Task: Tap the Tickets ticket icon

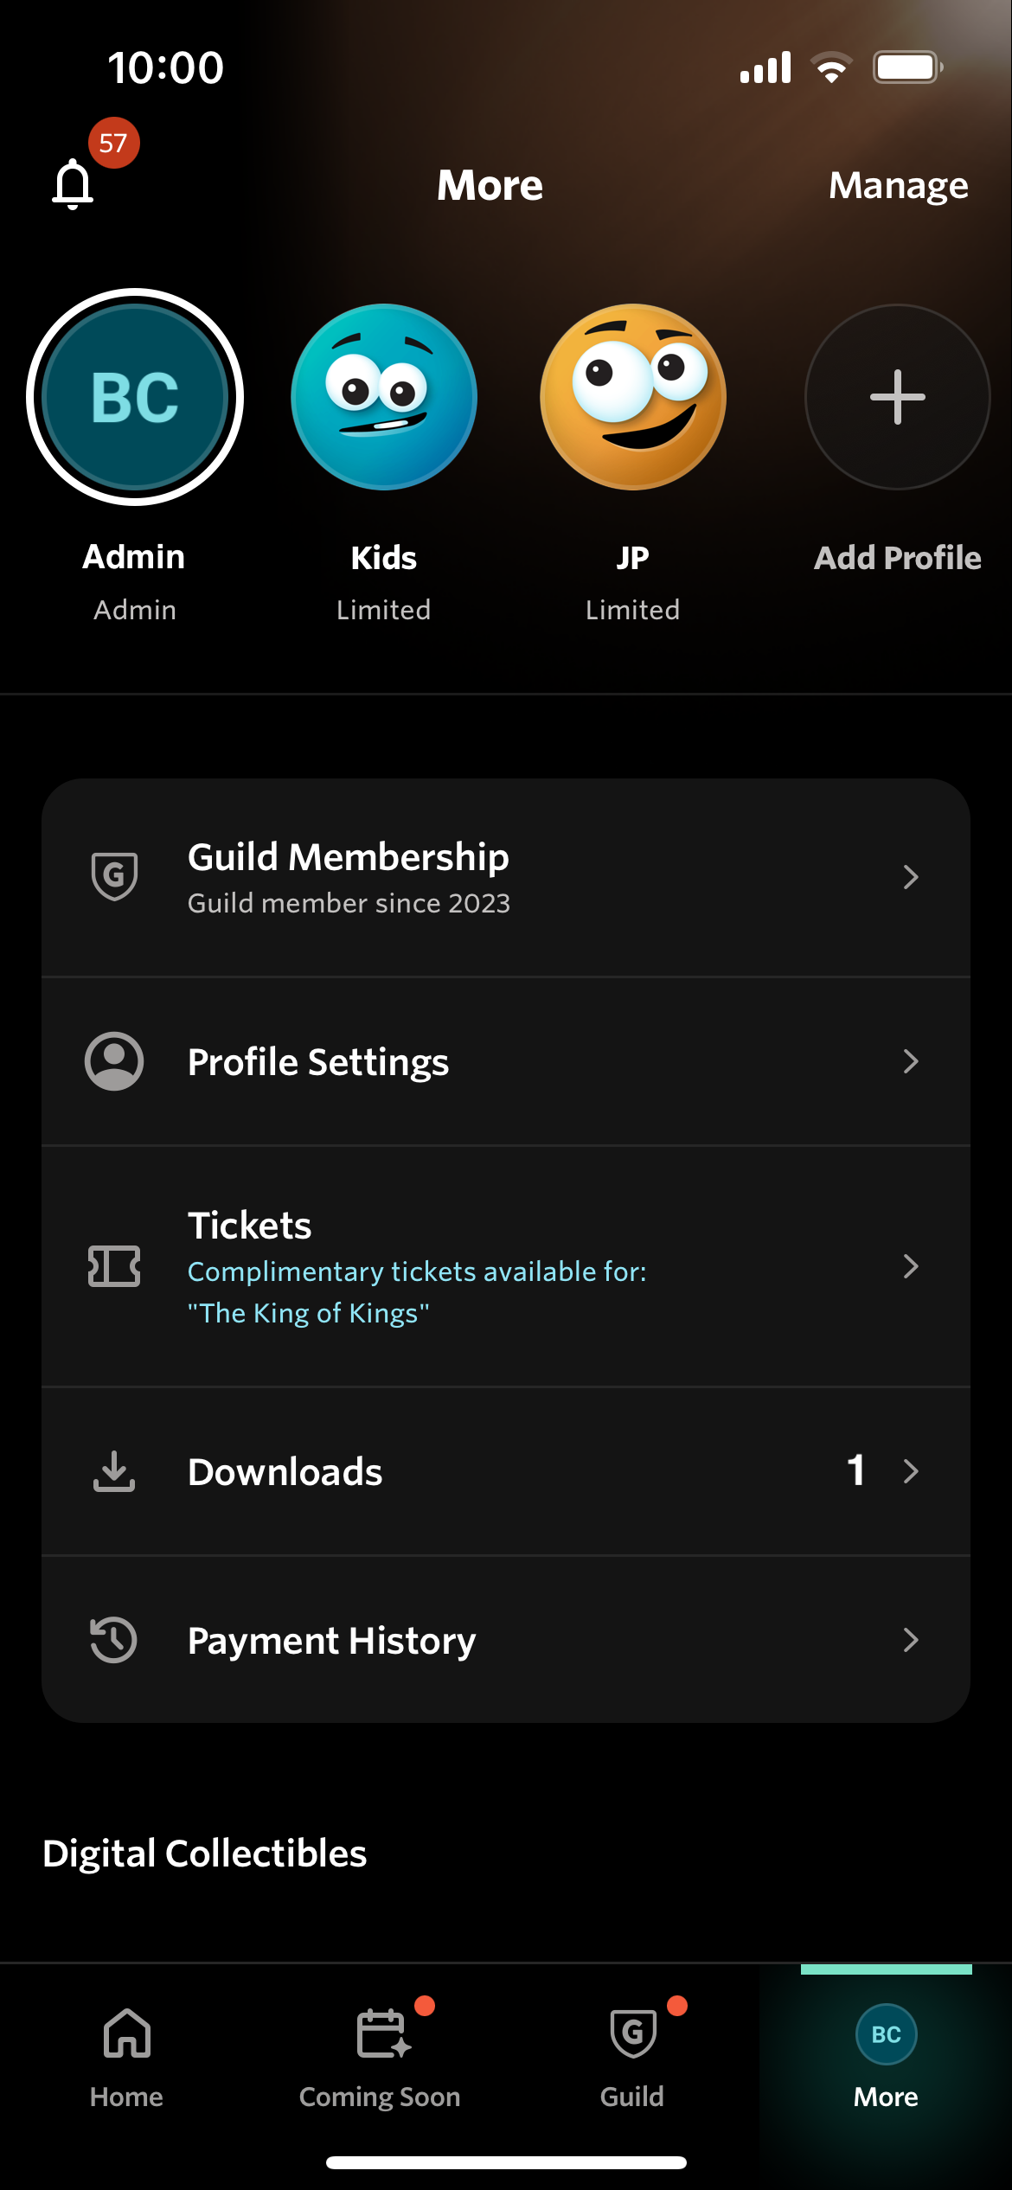Action: pos(114,1266)
